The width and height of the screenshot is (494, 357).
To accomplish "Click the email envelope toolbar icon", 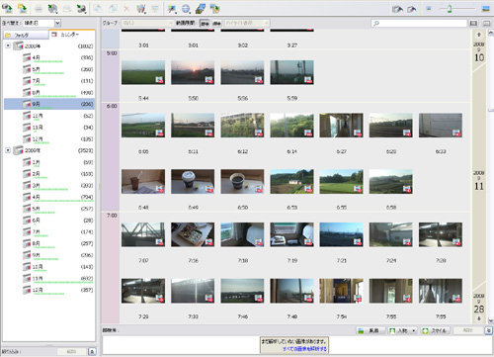I will coord(67,9).
